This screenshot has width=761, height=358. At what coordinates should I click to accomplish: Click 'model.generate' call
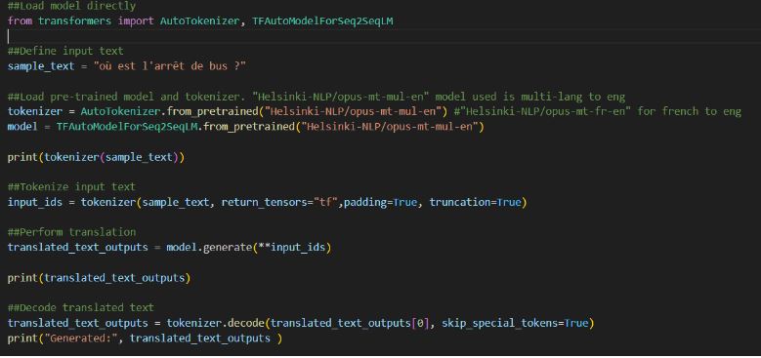(x=209, y=247)
